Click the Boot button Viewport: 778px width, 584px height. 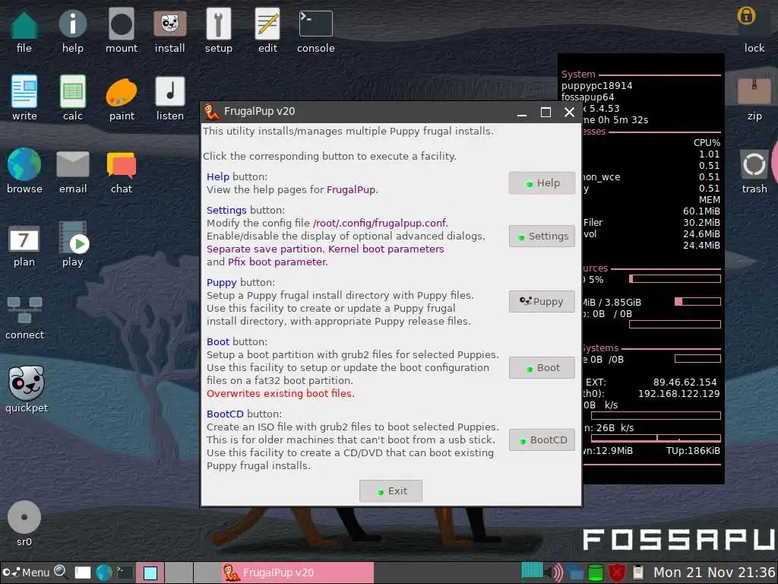(x=542, y=368)
